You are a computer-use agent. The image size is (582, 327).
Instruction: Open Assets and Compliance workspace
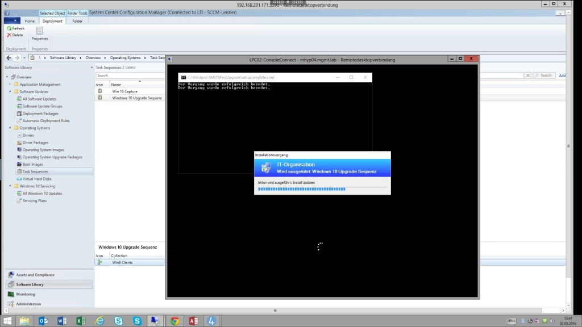click(x=49, y=275)
